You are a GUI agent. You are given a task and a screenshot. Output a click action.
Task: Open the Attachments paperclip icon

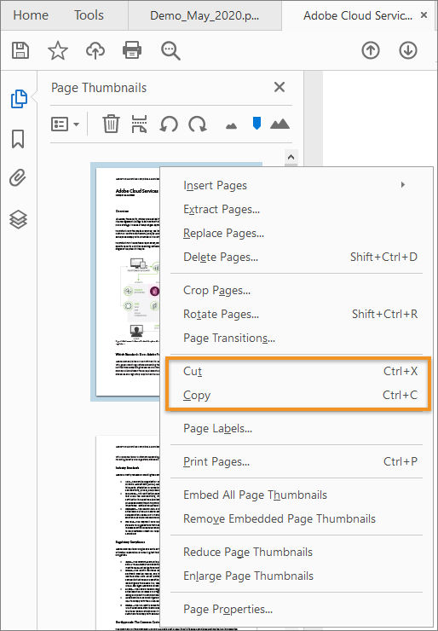click(18, 178)
